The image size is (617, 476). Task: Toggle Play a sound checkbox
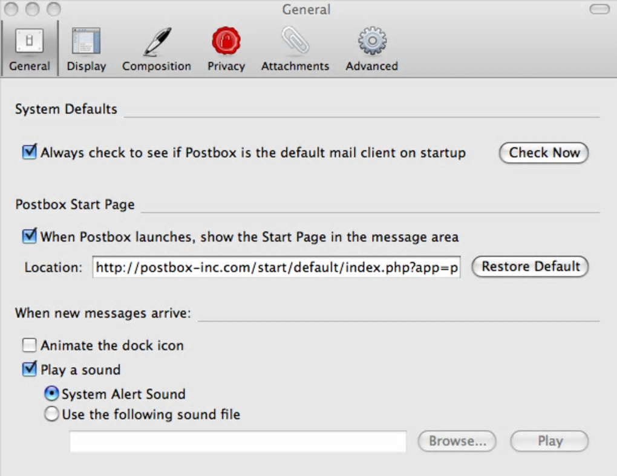click(x=30, y=369)
